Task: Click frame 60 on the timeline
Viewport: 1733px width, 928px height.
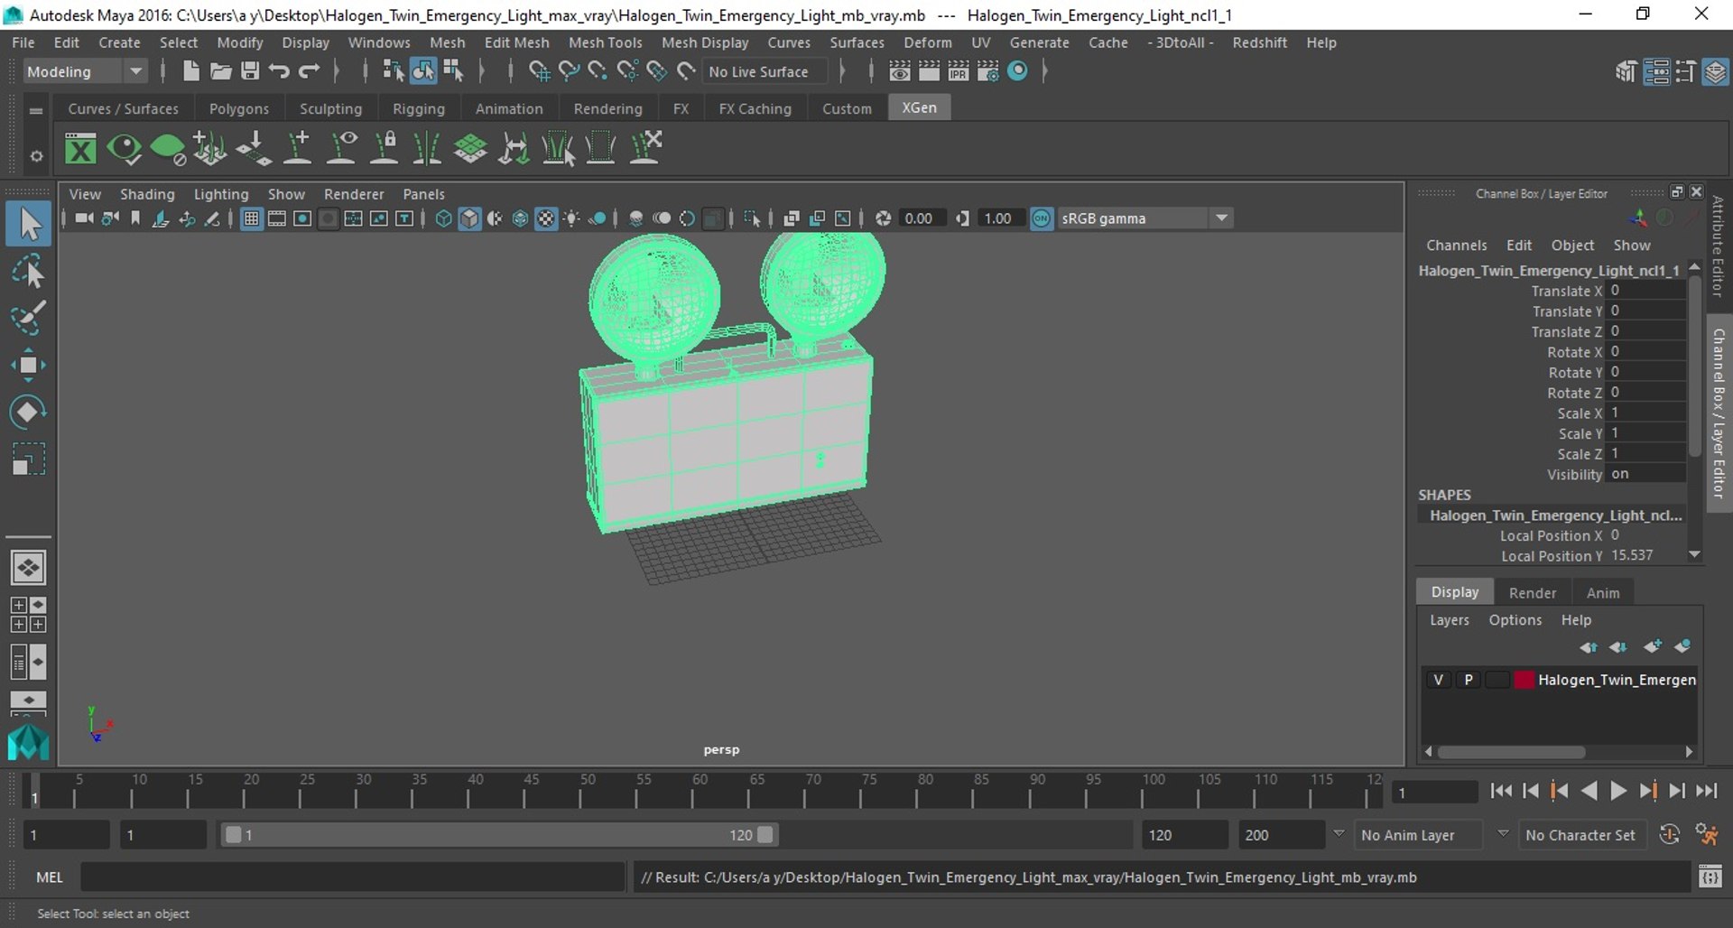Action: [692, 792]
